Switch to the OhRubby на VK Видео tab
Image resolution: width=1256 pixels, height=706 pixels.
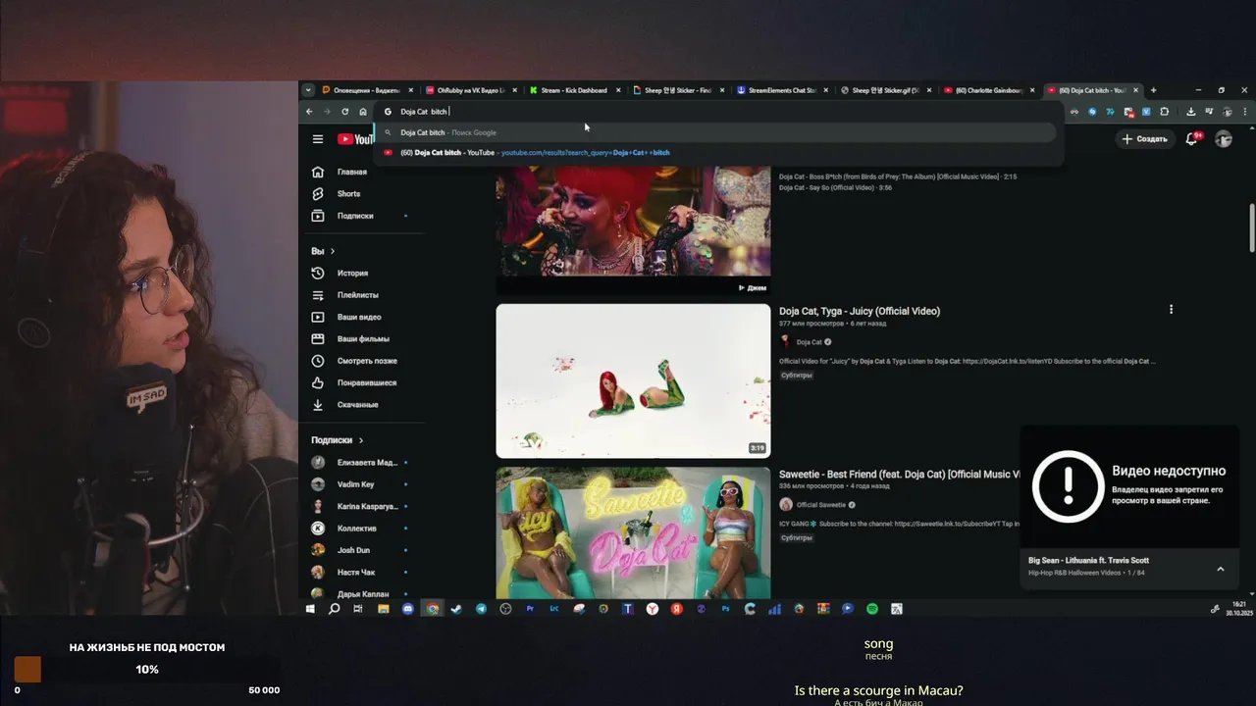point(470,90)
